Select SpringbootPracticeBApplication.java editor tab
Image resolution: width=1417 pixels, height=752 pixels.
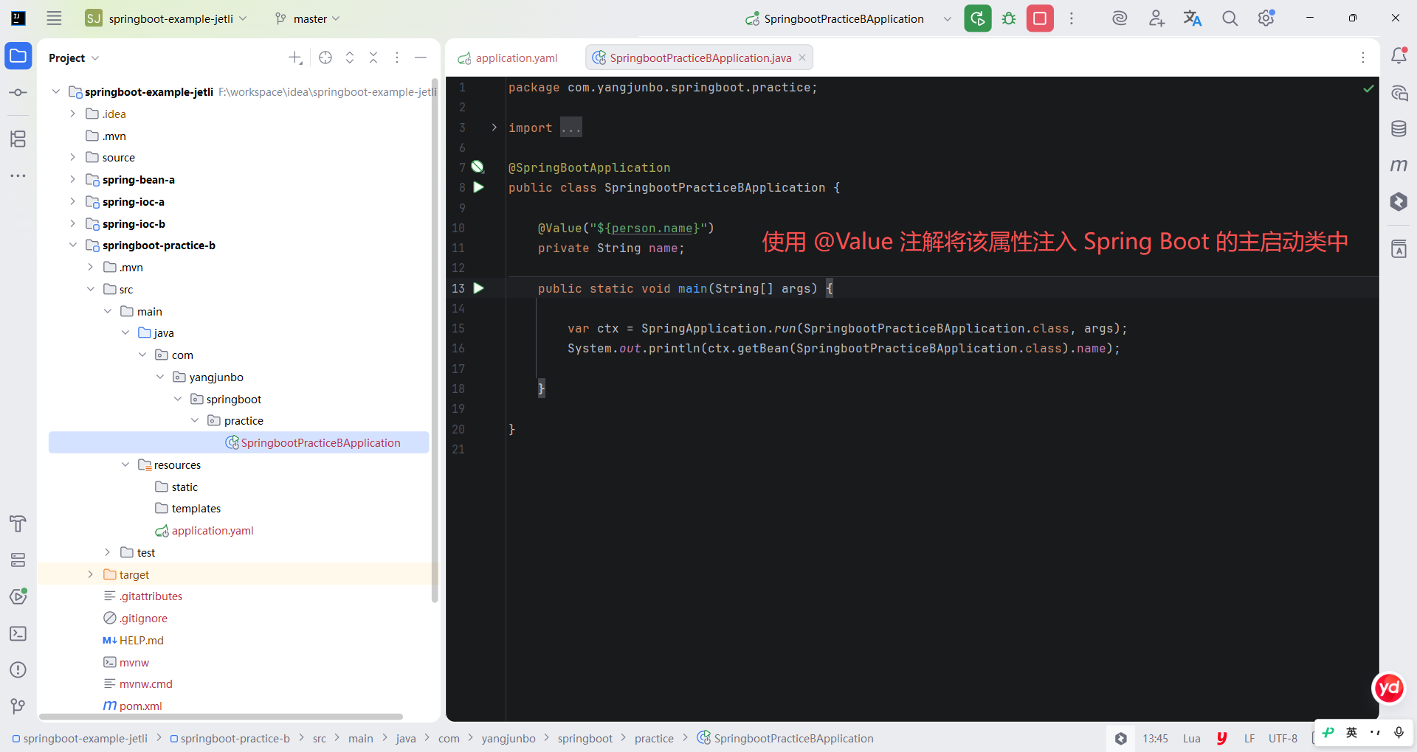pos(700,58)
